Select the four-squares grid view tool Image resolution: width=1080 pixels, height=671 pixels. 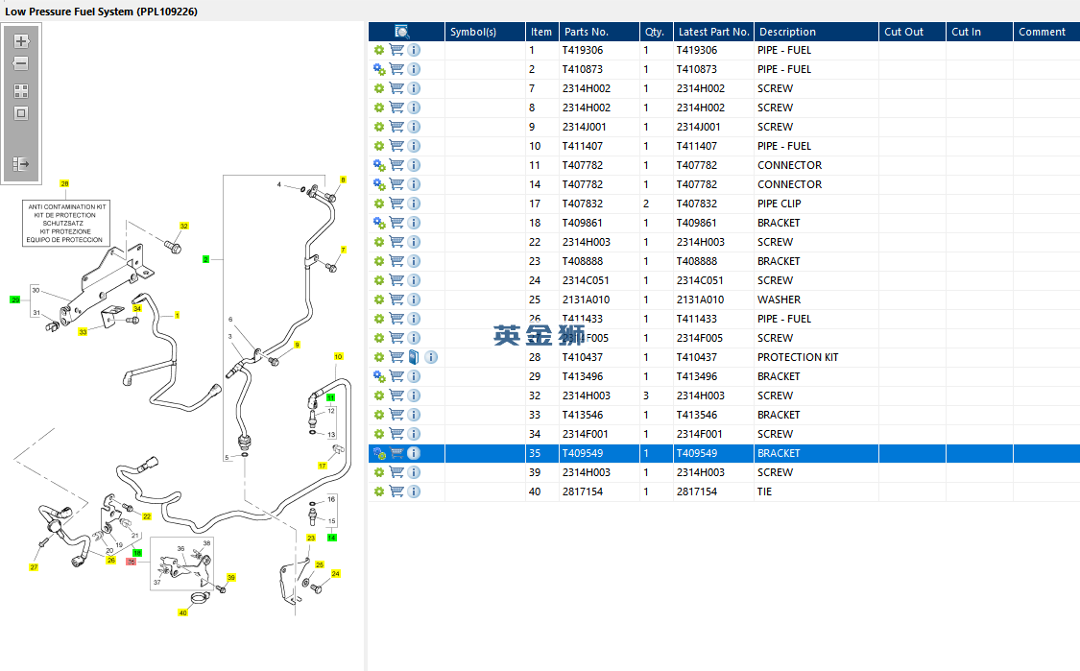point(21,91)
